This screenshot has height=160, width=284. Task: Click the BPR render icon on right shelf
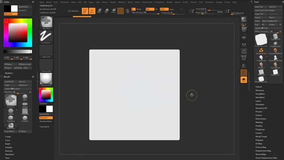pos(244,20)
